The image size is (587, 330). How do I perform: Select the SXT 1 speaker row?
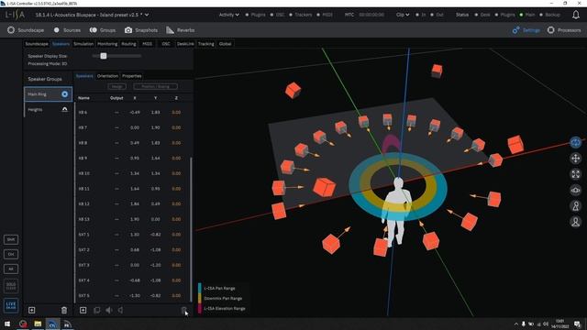tap(133, 235)
